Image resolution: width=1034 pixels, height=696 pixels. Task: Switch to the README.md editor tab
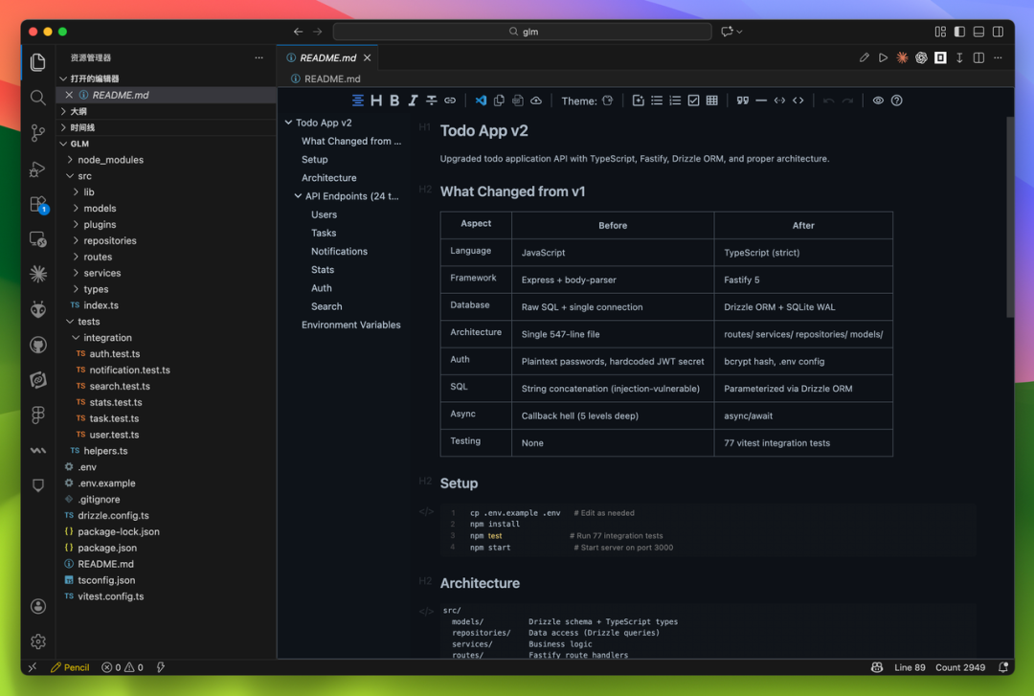(327, 58)
